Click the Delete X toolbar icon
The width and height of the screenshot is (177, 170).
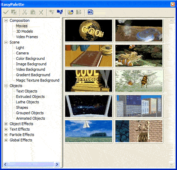(x=41, y=12)
